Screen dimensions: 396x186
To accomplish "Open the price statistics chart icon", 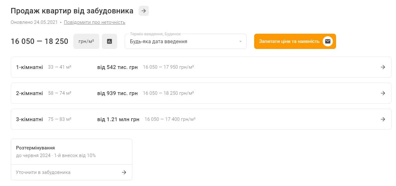I will pyautogui.click(x=109, y=41).
